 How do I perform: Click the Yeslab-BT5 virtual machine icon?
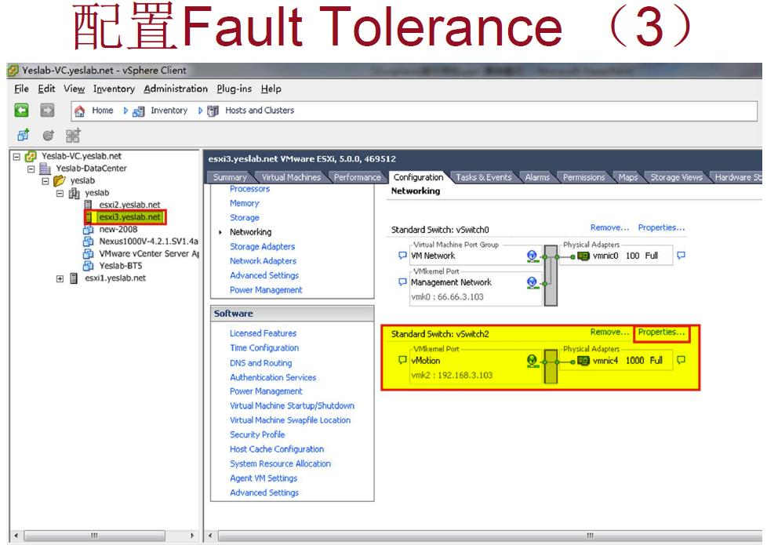[88, 266]
